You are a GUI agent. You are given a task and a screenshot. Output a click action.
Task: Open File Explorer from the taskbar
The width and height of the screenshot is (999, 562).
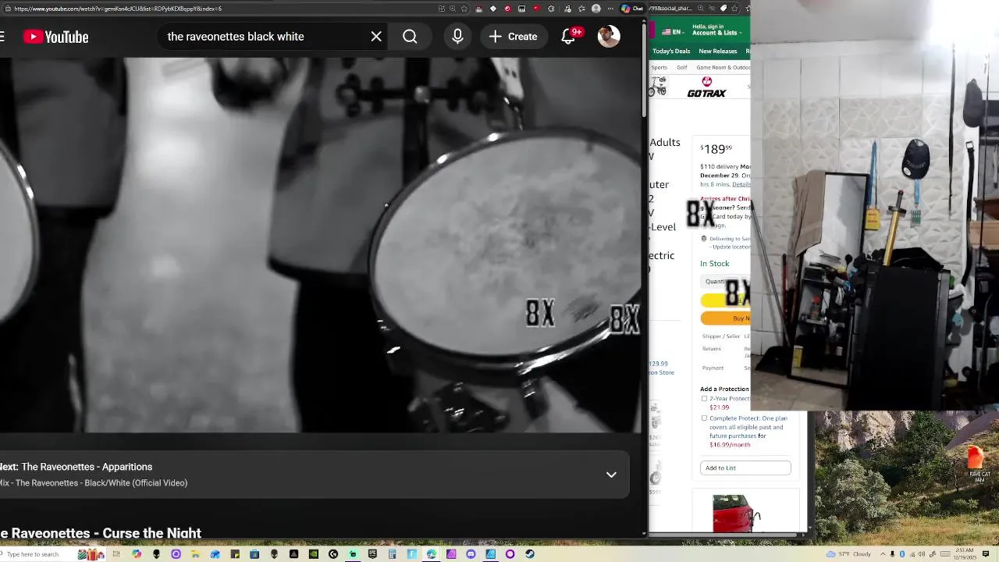point(195,554)
